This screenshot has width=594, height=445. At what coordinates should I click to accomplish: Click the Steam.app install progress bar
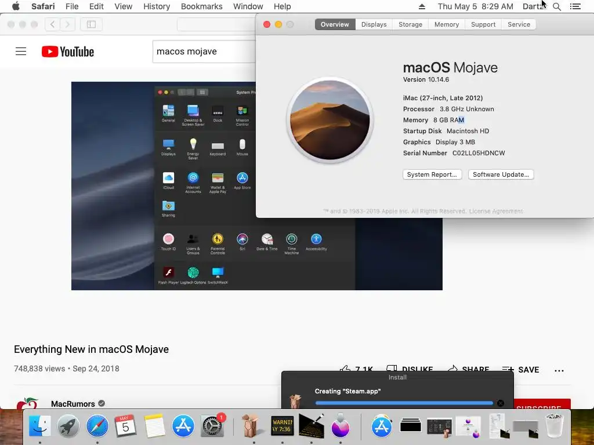click(404, 403)
